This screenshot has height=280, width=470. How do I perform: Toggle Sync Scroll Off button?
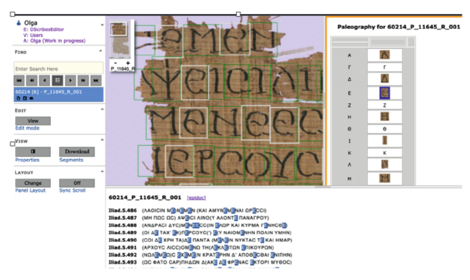click(77, 183)
